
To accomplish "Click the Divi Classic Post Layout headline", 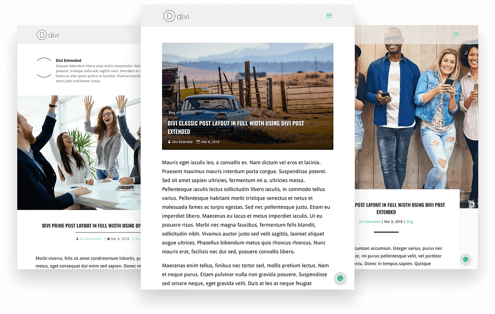I will (236, 127).
